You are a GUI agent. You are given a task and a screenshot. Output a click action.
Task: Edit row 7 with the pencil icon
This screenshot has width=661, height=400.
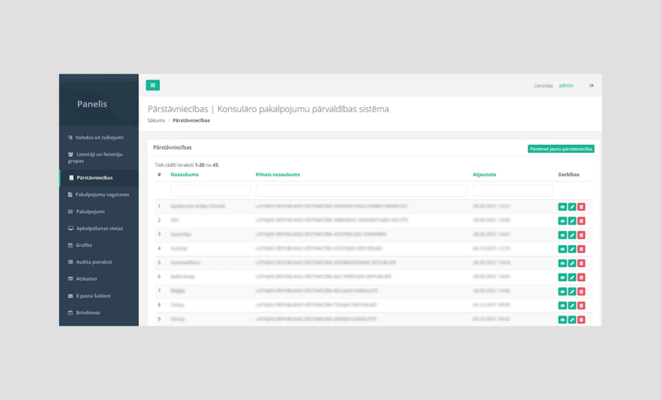[x=572, y=292]
